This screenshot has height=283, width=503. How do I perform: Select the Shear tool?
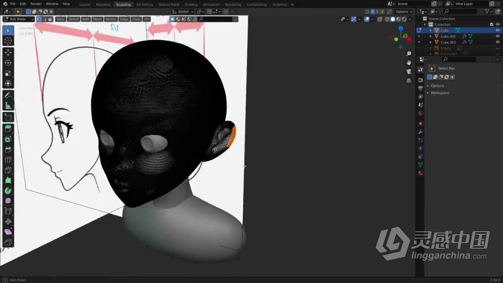coord(8,232)
